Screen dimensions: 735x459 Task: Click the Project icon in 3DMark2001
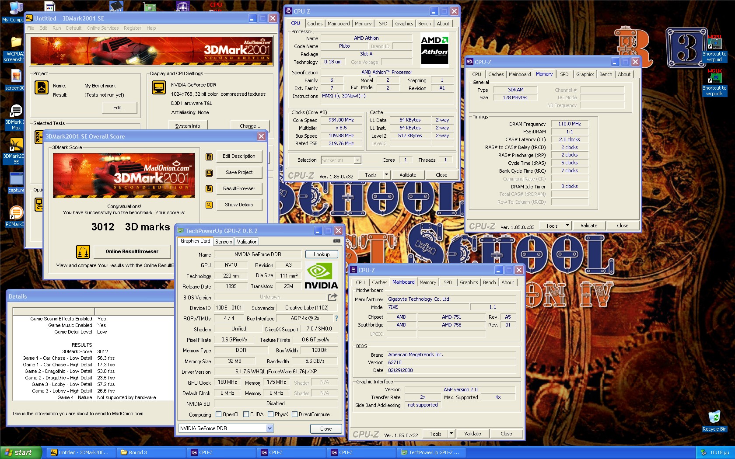pyautogui.click(x=41, y=88)
